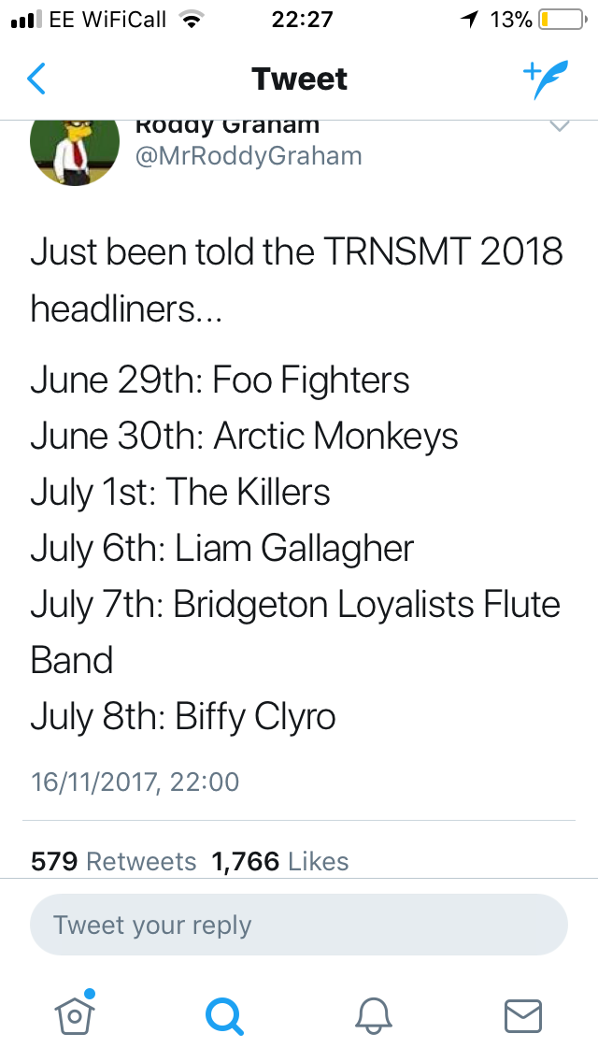Screen dimensions: 598x1062
Task: Expand tweet options dropdown caret
Action: pyautogui.click(x=560, y=126)
